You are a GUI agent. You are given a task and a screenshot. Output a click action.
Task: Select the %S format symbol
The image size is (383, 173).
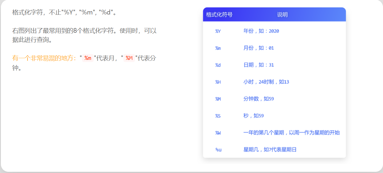click(218, 116)
